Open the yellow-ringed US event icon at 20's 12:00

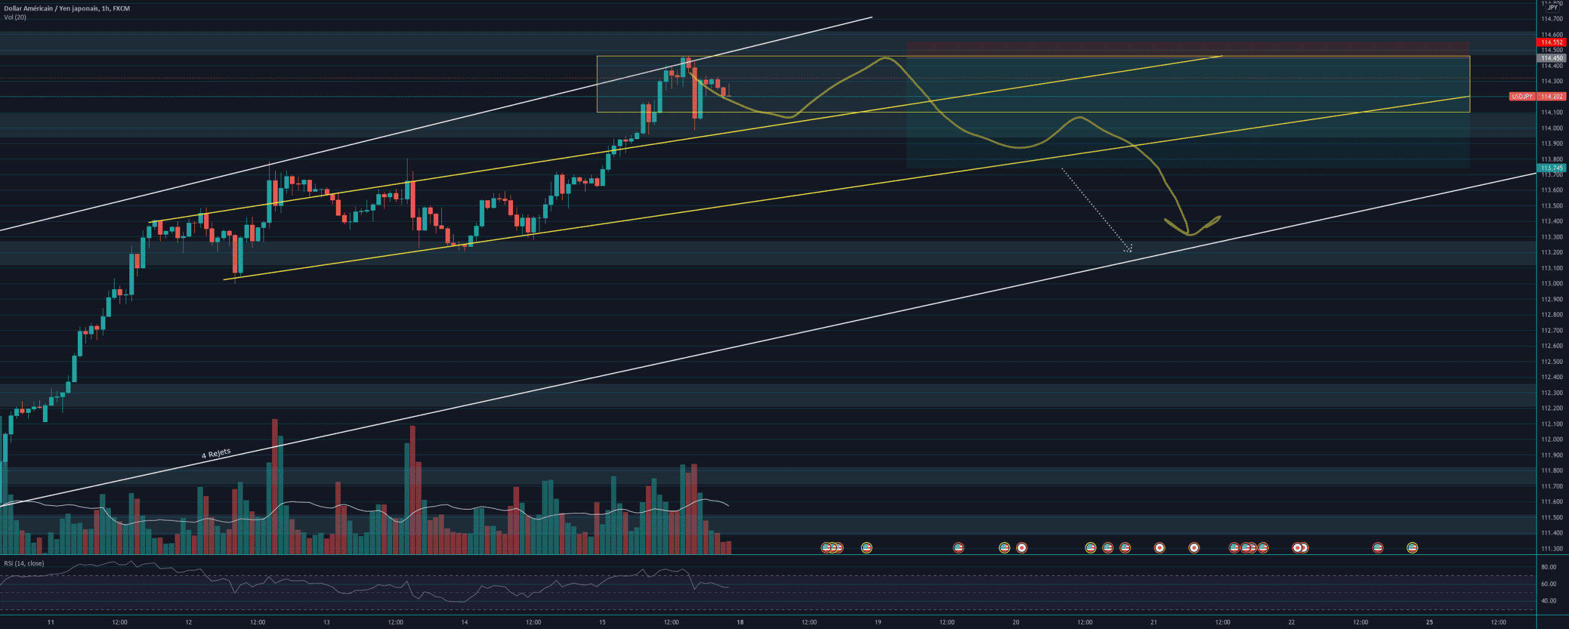(x=1090, y=548)
